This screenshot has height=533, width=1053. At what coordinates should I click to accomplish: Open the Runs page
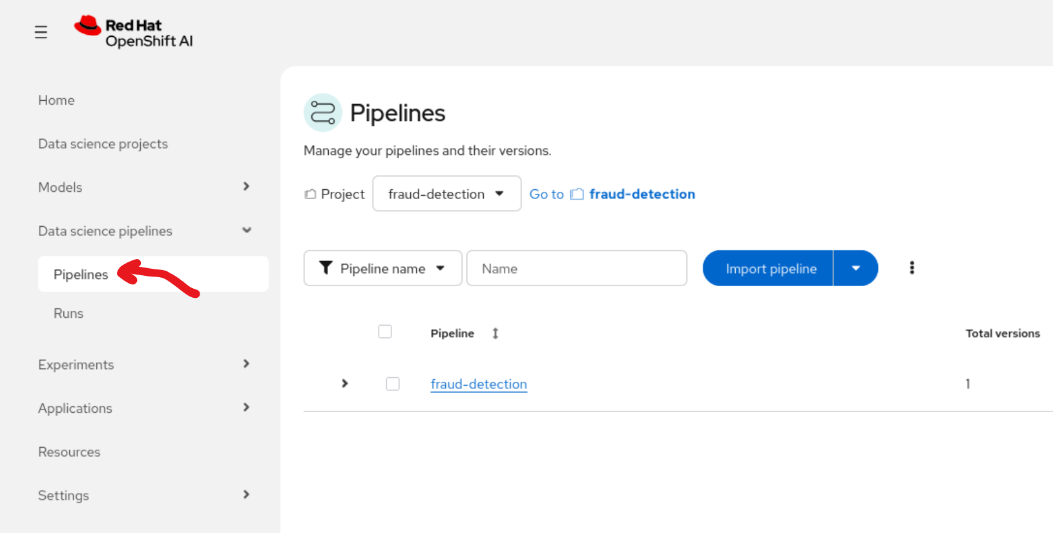coord(68,313)
